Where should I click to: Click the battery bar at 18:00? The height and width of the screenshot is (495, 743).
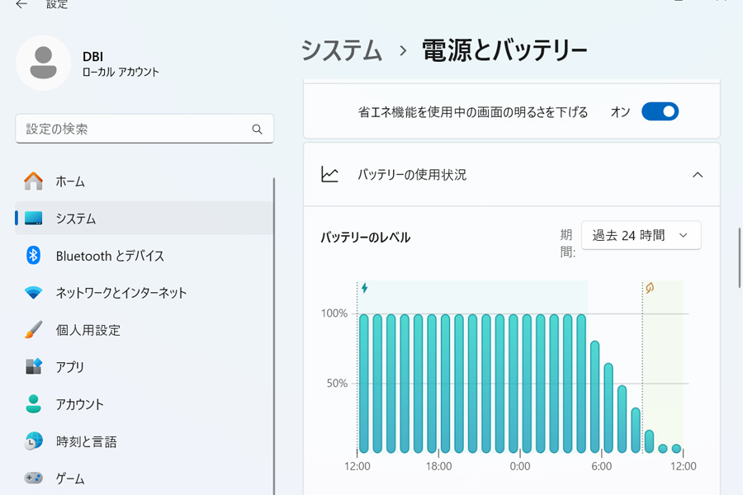point(446,383)
